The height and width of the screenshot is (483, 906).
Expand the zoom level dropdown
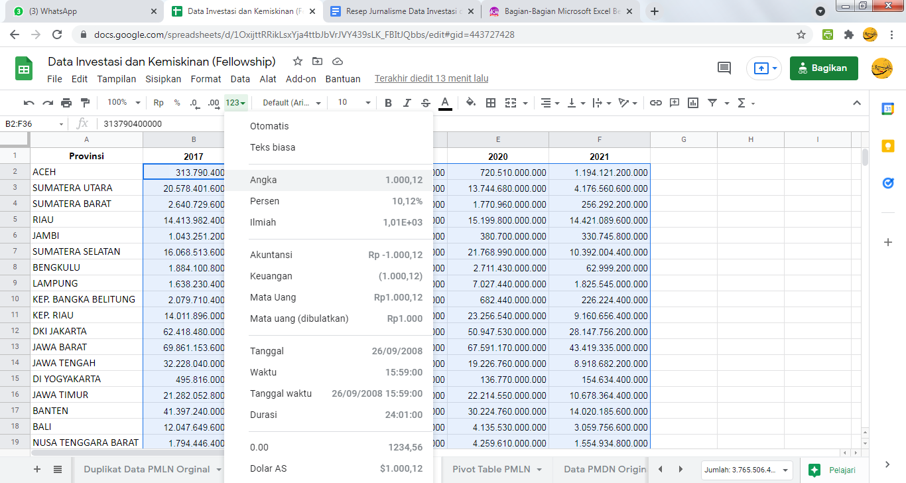(124, 103)
